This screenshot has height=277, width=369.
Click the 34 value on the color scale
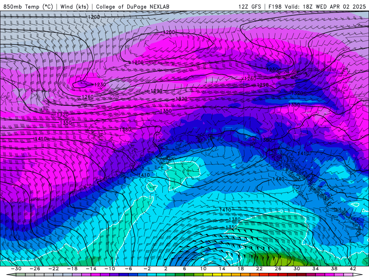tap(315, 269)
